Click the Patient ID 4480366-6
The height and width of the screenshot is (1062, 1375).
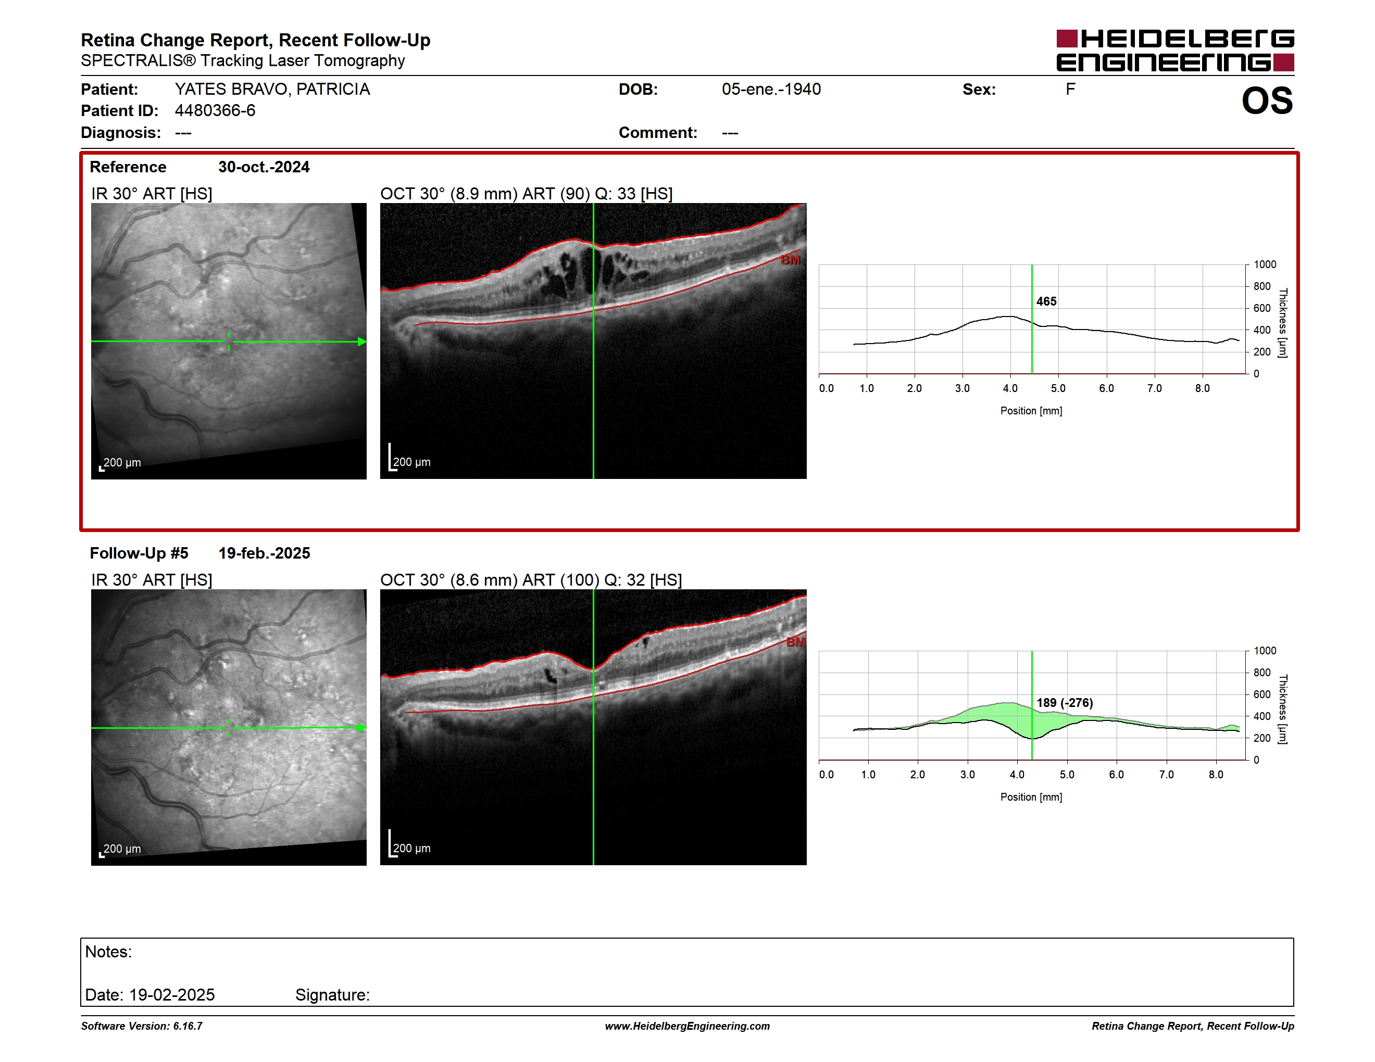click(x=215, y=111)
